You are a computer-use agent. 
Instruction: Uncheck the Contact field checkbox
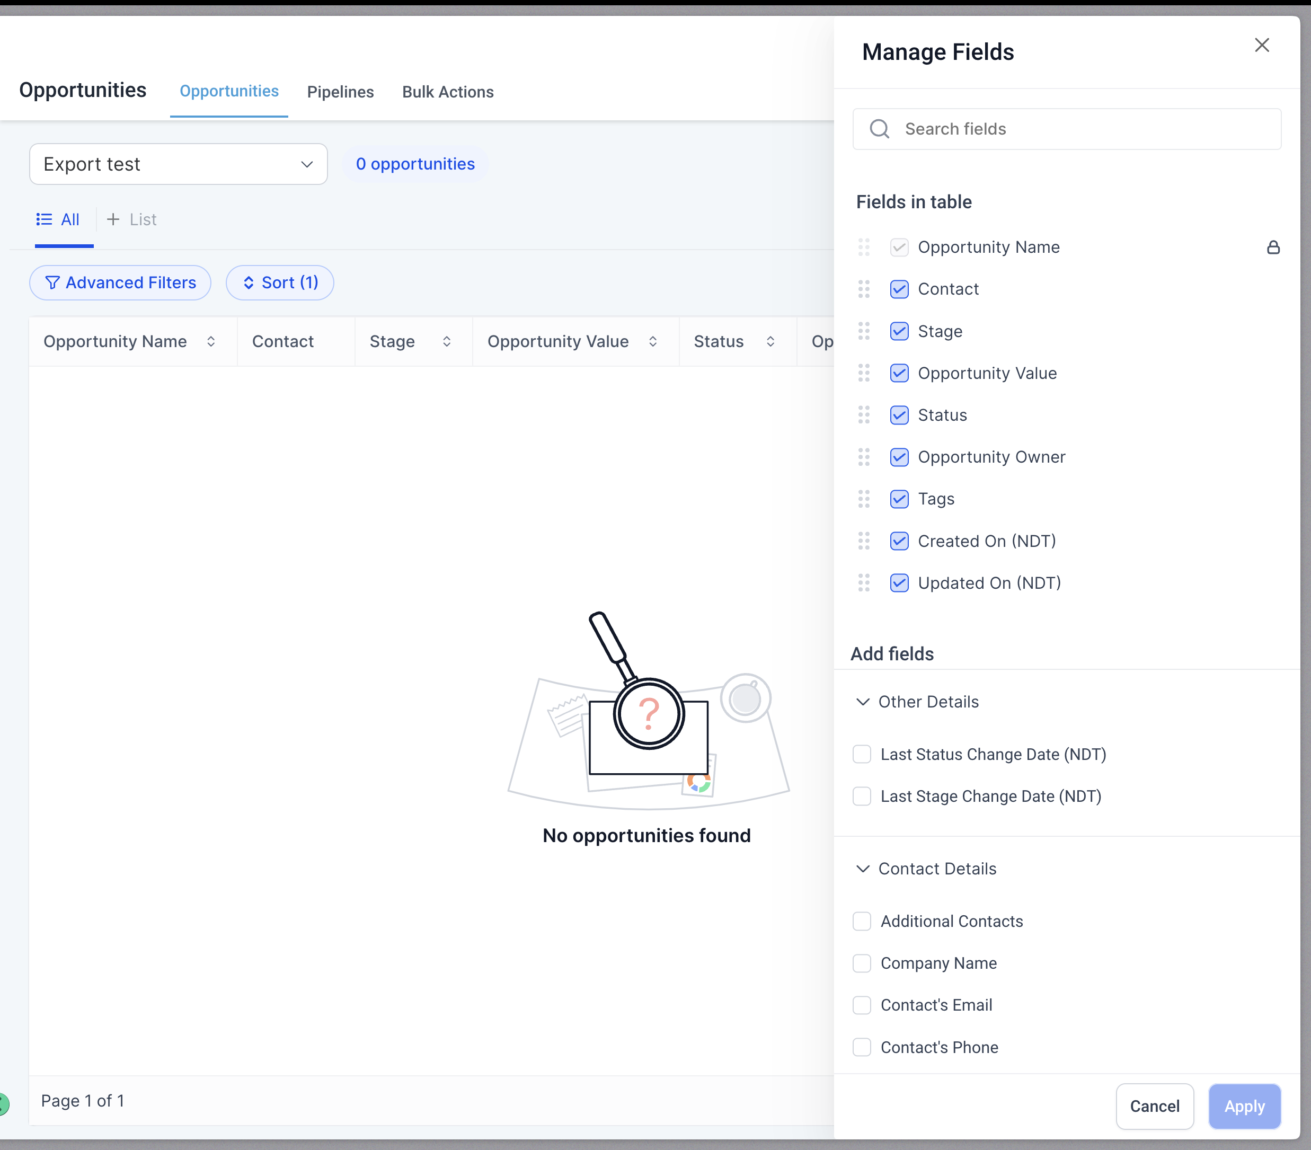coord(899,289)
